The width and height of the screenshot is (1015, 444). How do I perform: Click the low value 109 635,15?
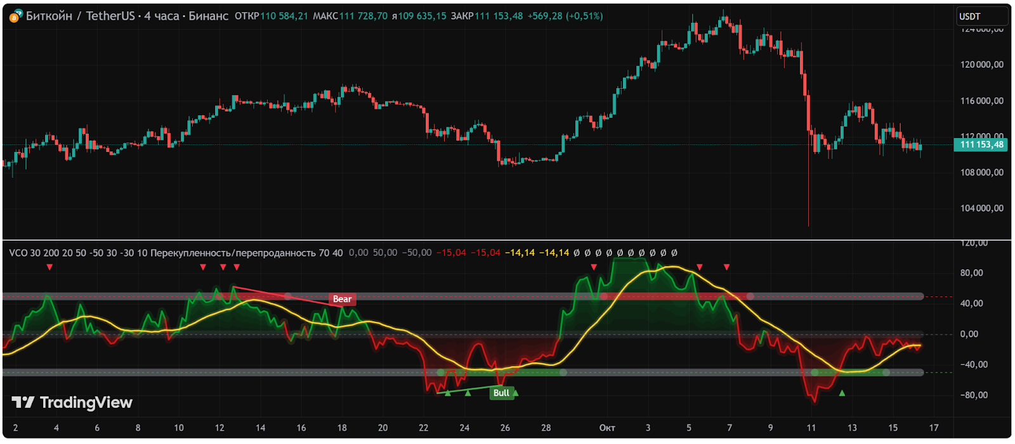coord(422,16)
